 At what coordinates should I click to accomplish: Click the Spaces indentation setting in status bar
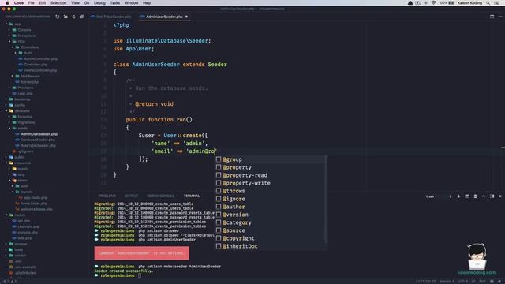pos(447,282)
